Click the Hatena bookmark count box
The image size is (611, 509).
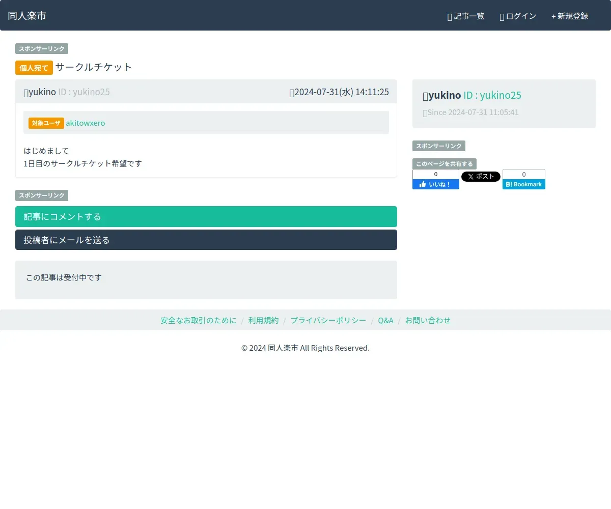pyautogui.click(x=524, y=174)
